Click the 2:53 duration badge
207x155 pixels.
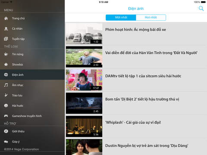96,65
